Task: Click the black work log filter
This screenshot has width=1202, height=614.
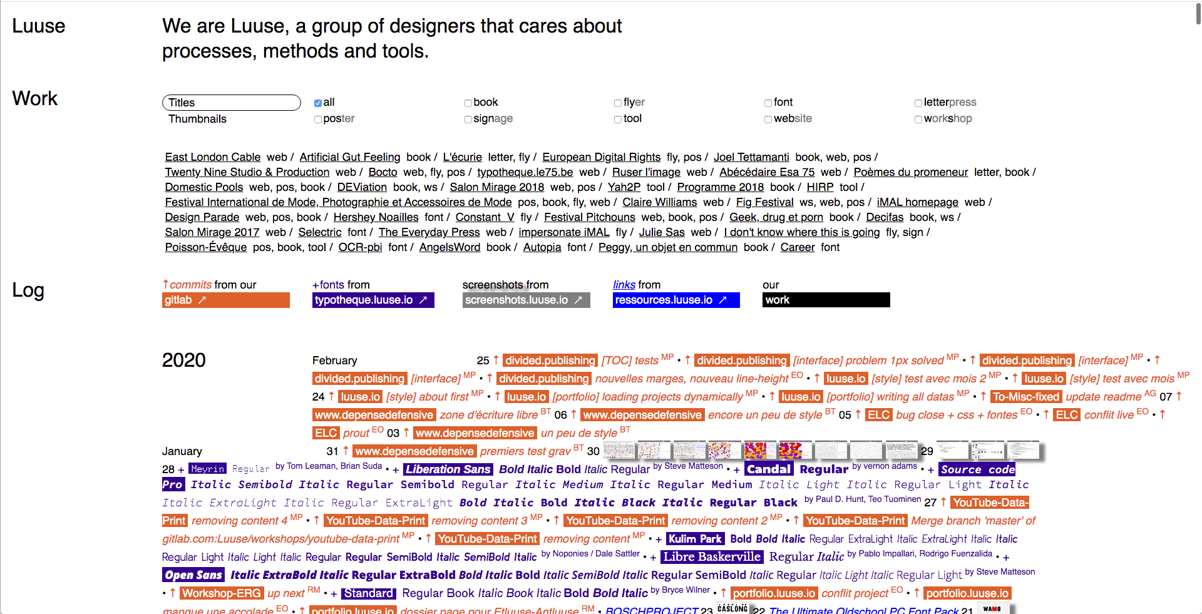Action: (x=826, y=300)
